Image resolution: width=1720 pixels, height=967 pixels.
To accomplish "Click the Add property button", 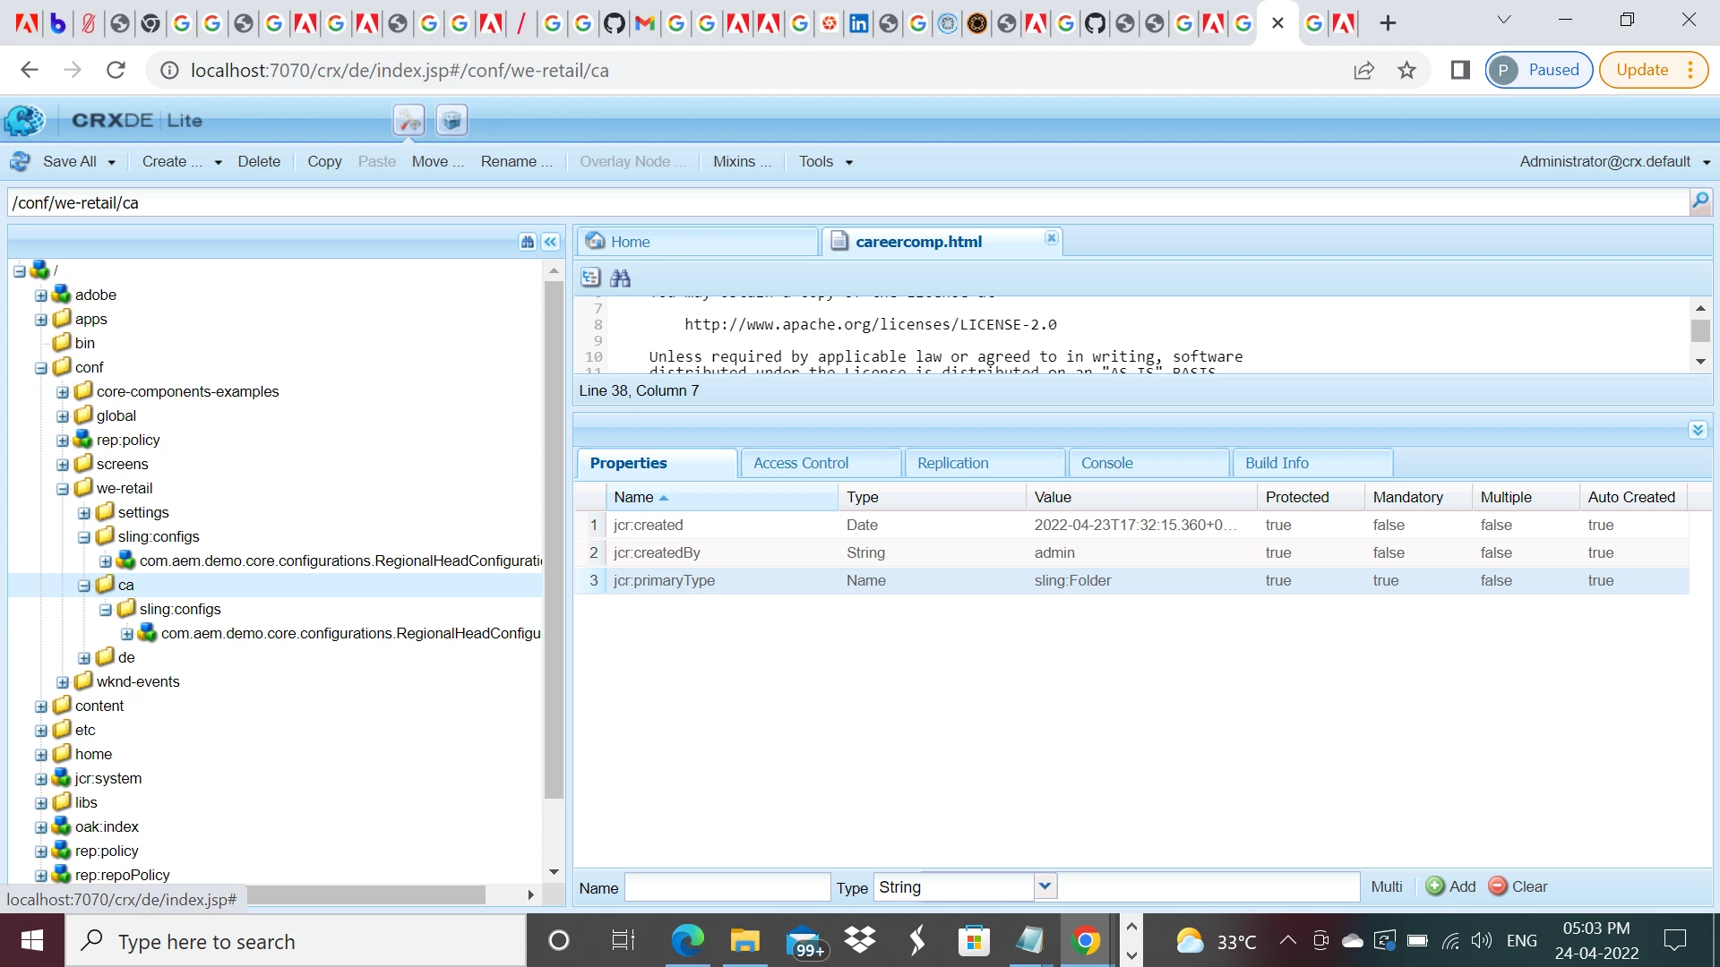I will (1450, 886).
